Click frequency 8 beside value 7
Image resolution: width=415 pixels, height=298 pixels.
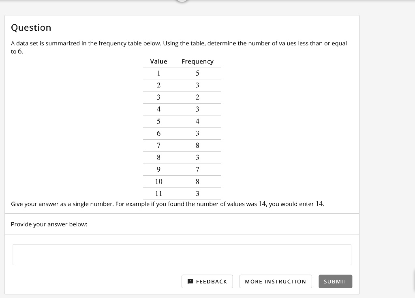coord(197,145)
